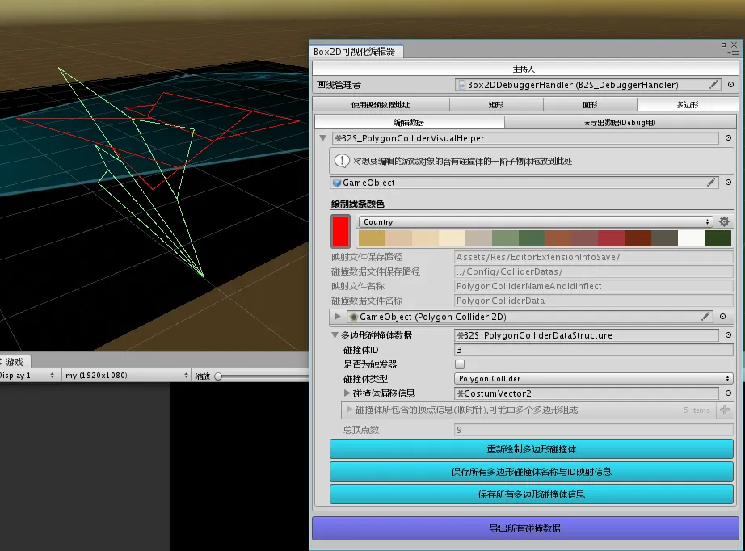This screenshot has width=745, height=551.
Task: Select the 多边形 tab
Action: (x=688, y=104)
